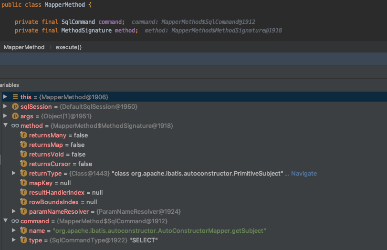387x250 pixels.
Task: Click the inline hint 'method: MapperMethod$MethodSignature@1918'
Action: (x=213, y=31)
